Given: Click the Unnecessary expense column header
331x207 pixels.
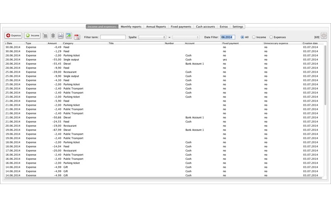Looking at the screenshot, I should click(x=283, y=43).
